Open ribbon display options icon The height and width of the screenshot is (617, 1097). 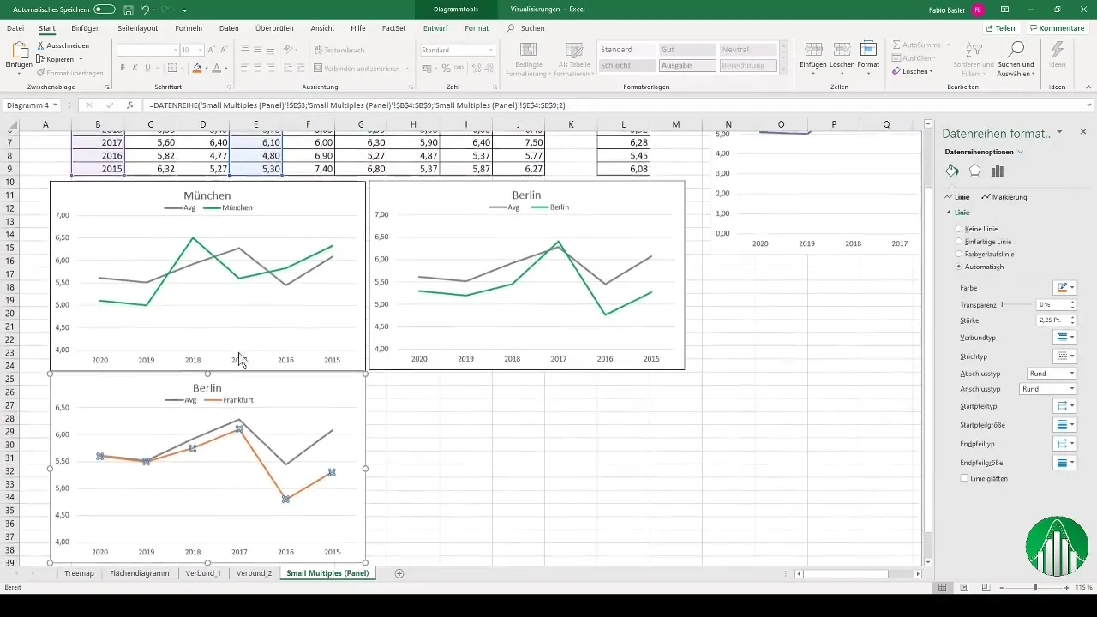(1004, 9)
